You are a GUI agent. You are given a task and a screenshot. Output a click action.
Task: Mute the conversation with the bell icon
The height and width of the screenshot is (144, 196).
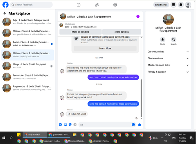163,39
